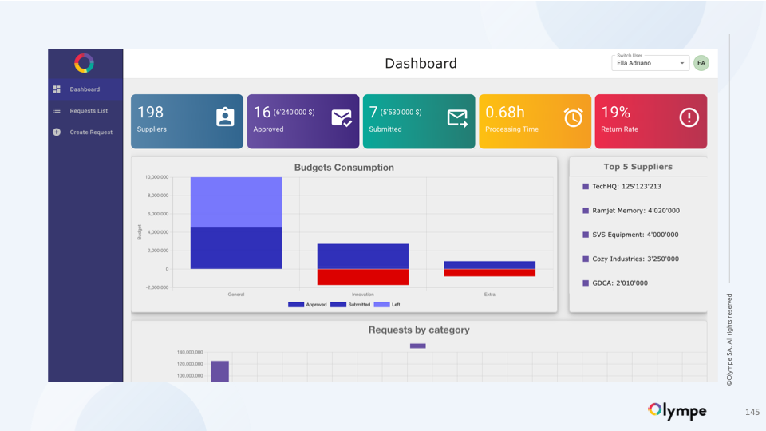Open the 198 Suppliers card
This screenshot has width=766, height=431.
(187, 121)
